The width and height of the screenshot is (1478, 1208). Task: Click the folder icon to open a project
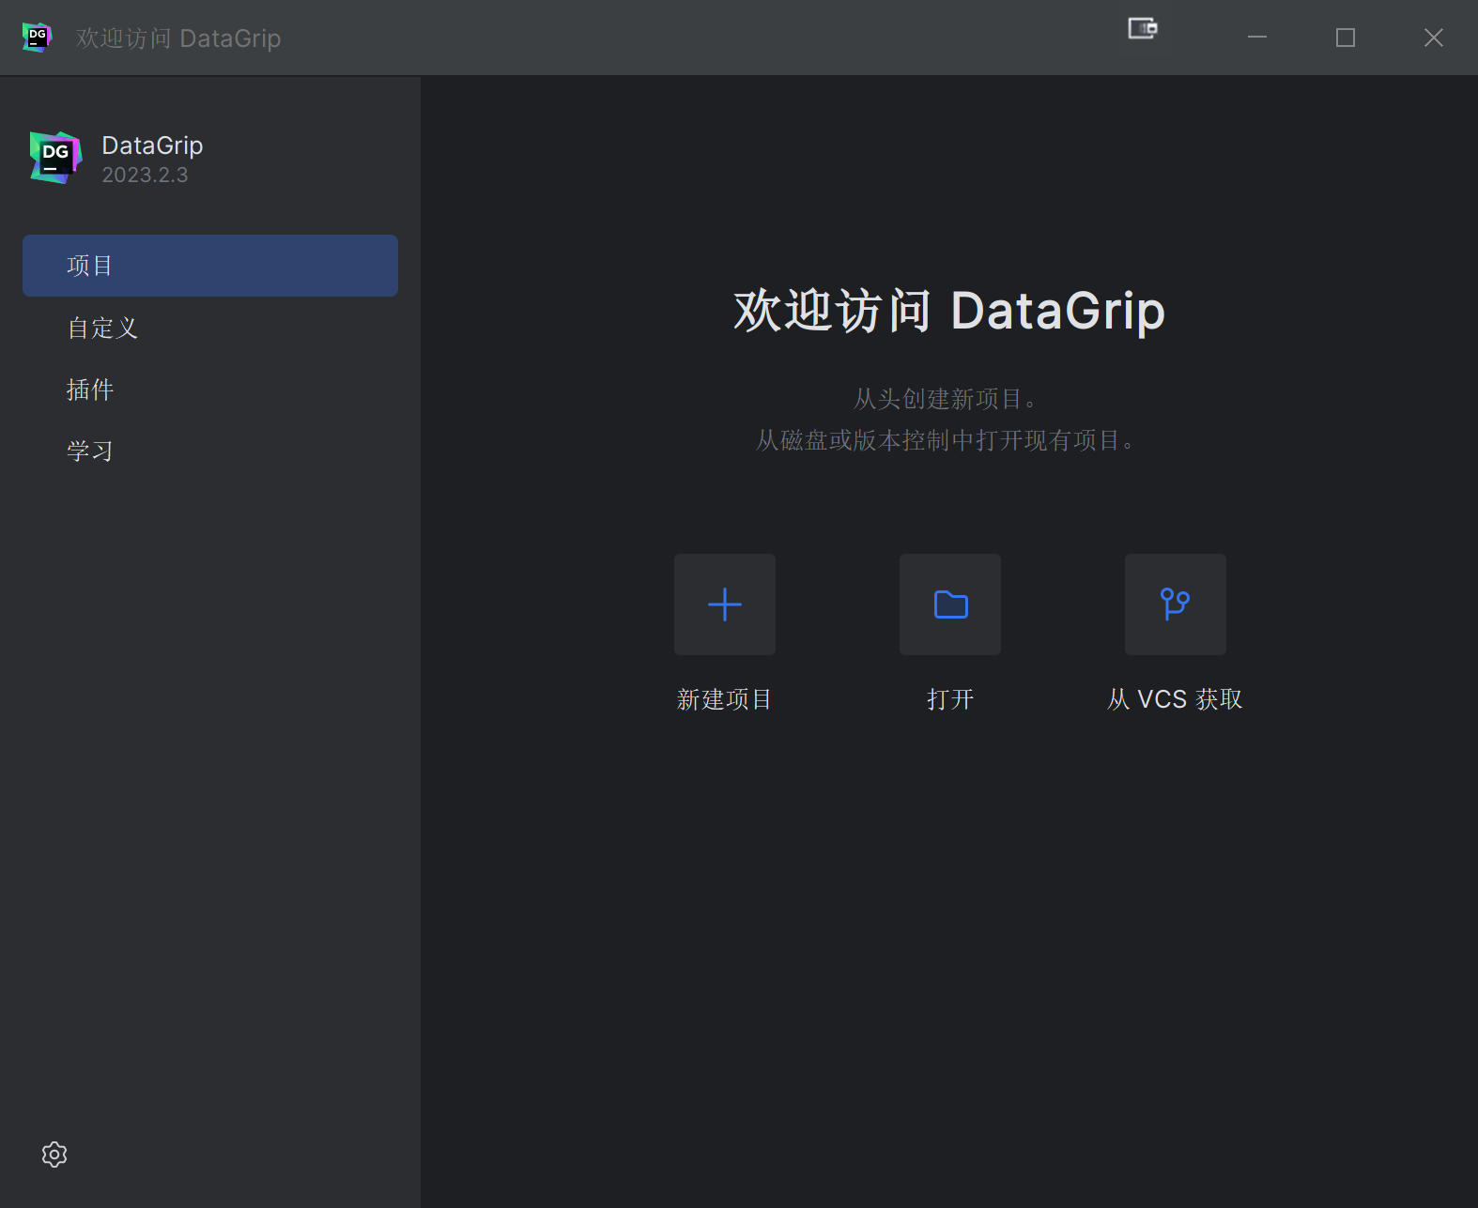click(950, 604)
